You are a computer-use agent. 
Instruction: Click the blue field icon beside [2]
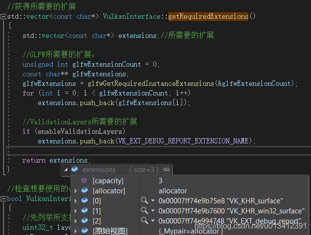[85, 220]
